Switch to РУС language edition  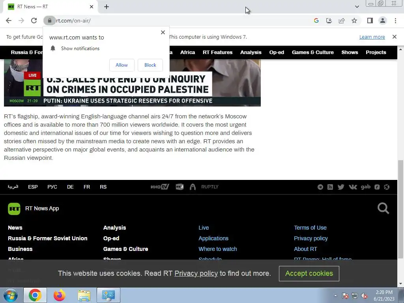[52, 187]
